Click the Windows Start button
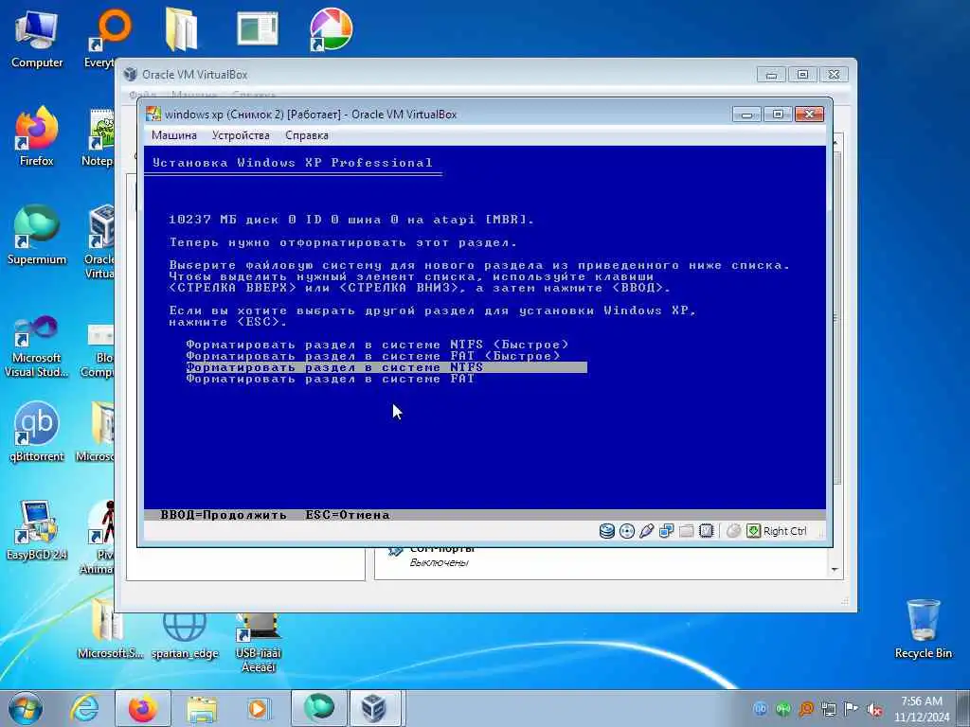The image size is (970, 727). (26, 708)
